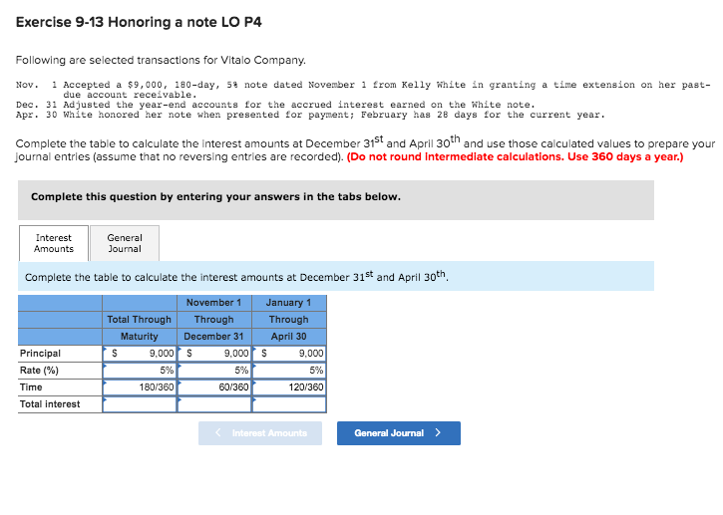723x515 pixels.
Task: Click the Apr. 30 transaction line
Action: (310, 115)
